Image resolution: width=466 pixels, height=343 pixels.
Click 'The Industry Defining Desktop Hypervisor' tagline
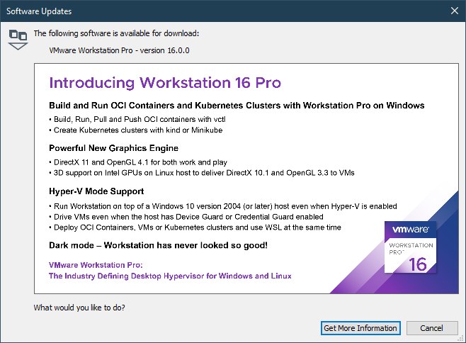[170, 276]
